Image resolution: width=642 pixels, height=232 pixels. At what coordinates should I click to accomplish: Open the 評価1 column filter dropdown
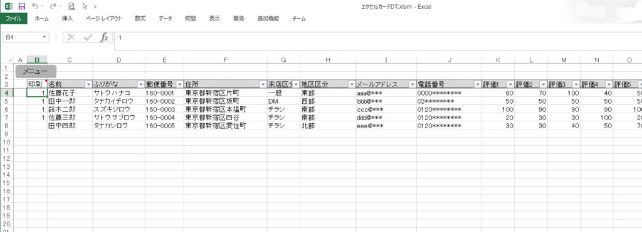coord(510,84)
